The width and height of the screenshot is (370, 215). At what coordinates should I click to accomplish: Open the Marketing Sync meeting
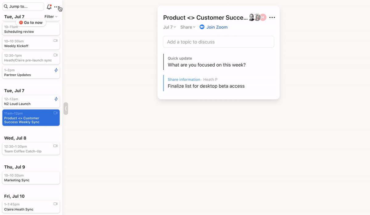tap(31, 178)
